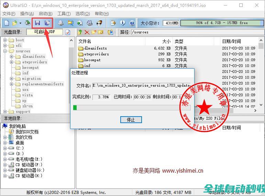Image resolution: width=265 pixels, height=196 pixels.
Task: Open the dropdown arrow beside the Open icon
Action: [x=21, y=23]
